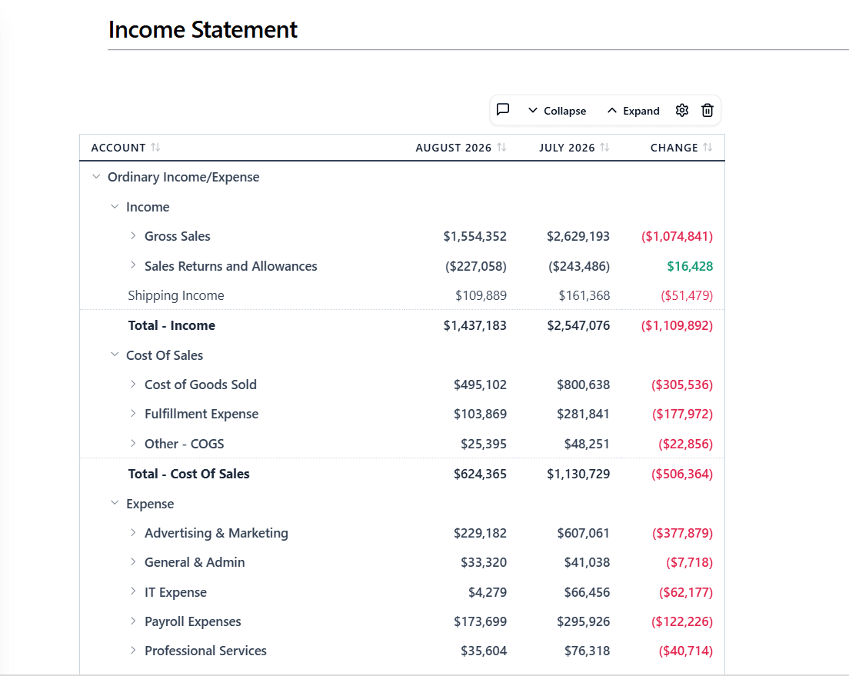Click the Expand button
849x676 pixels.
(634, 111)
